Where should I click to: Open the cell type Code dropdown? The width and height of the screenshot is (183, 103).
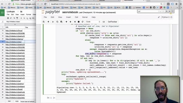(93, 22)
